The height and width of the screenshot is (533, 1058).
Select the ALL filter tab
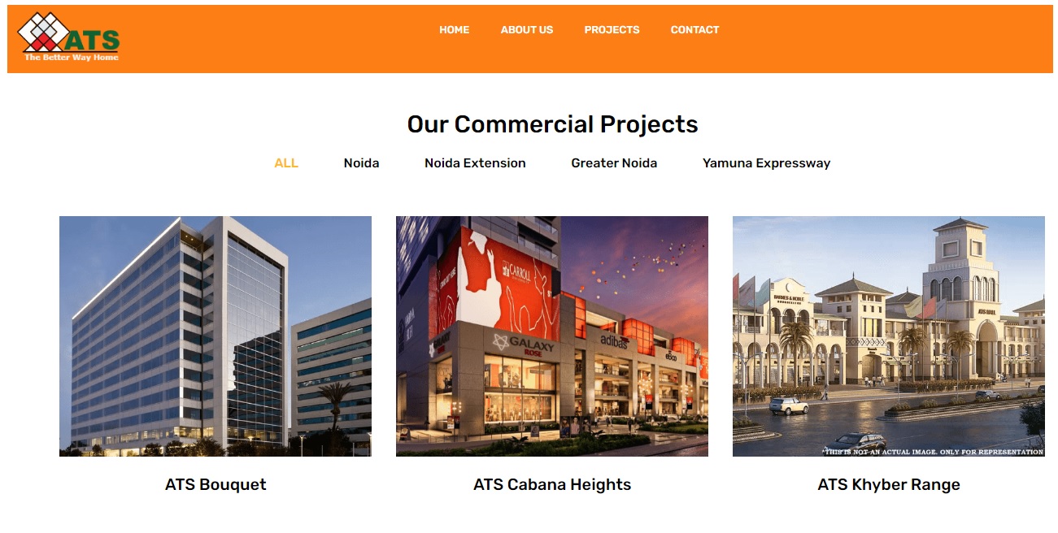click(286, 163)
